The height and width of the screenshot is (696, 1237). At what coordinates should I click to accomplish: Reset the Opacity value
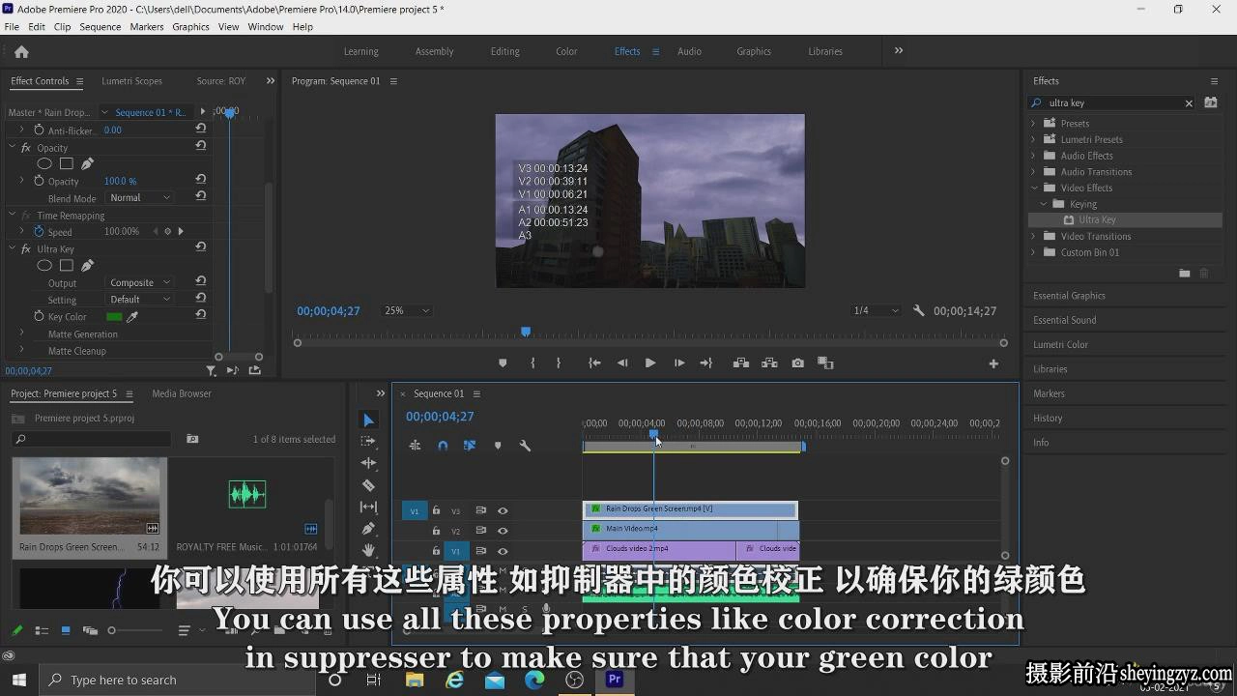(200, 180)
